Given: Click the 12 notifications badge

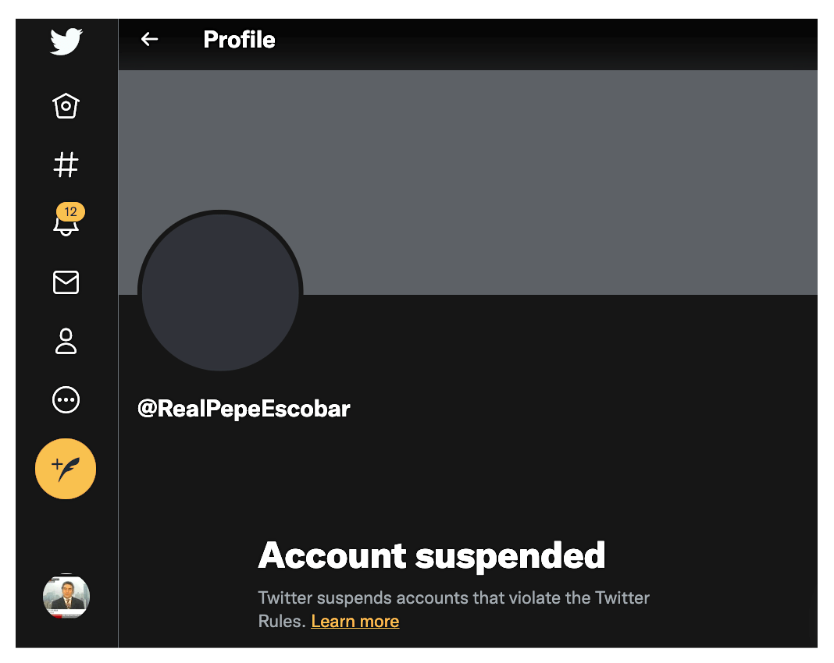Looking at the screenshot, I should point(71,211).
